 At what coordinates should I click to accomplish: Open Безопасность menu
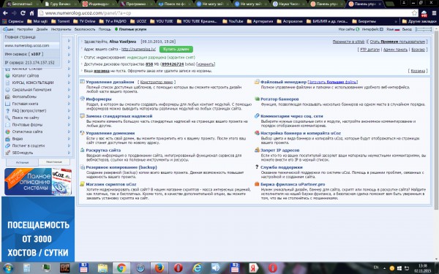coord(85,29)
